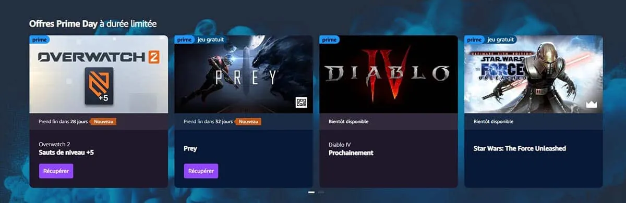Open Star Wars Force Unleashed artwork

click(x=533, y=74)
